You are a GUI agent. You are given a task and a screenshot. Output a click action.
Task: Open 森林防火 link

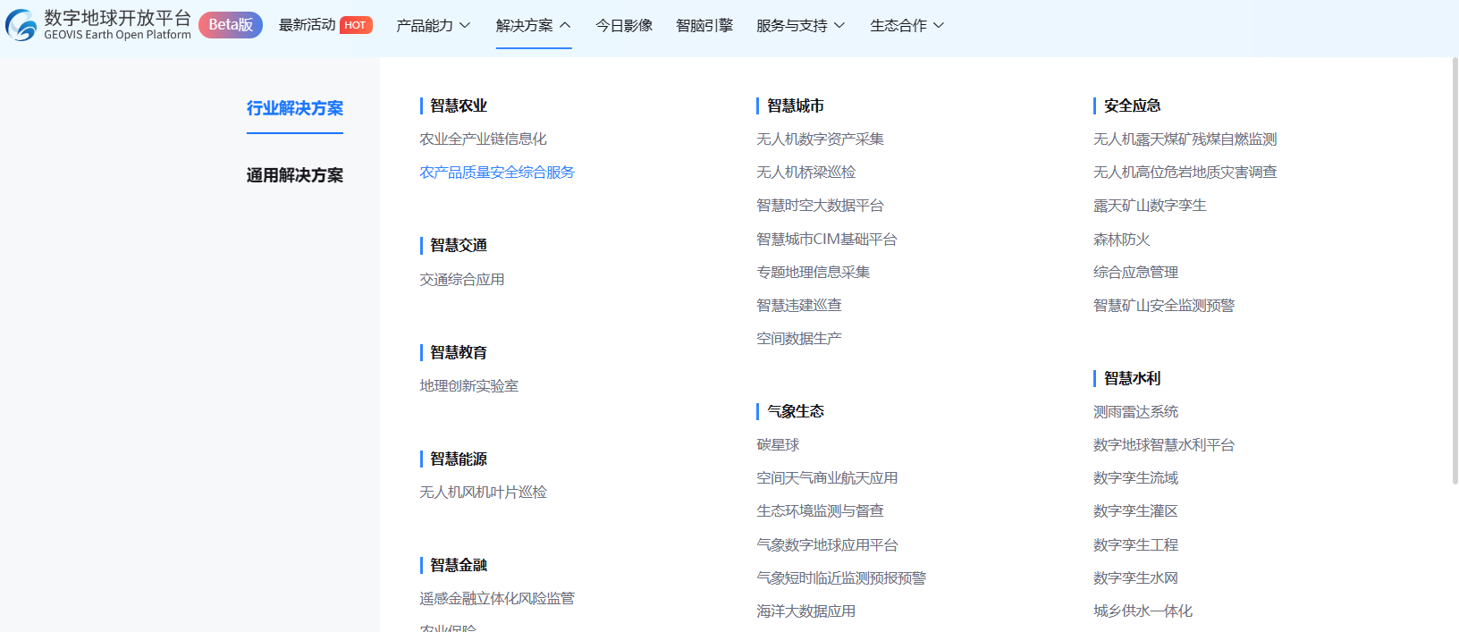click(1121, 240)
